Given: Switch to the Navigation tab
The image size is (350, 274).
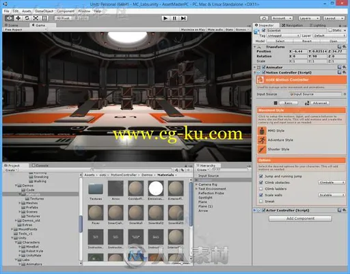Looking at the screenshot, I should pos(293,25).
